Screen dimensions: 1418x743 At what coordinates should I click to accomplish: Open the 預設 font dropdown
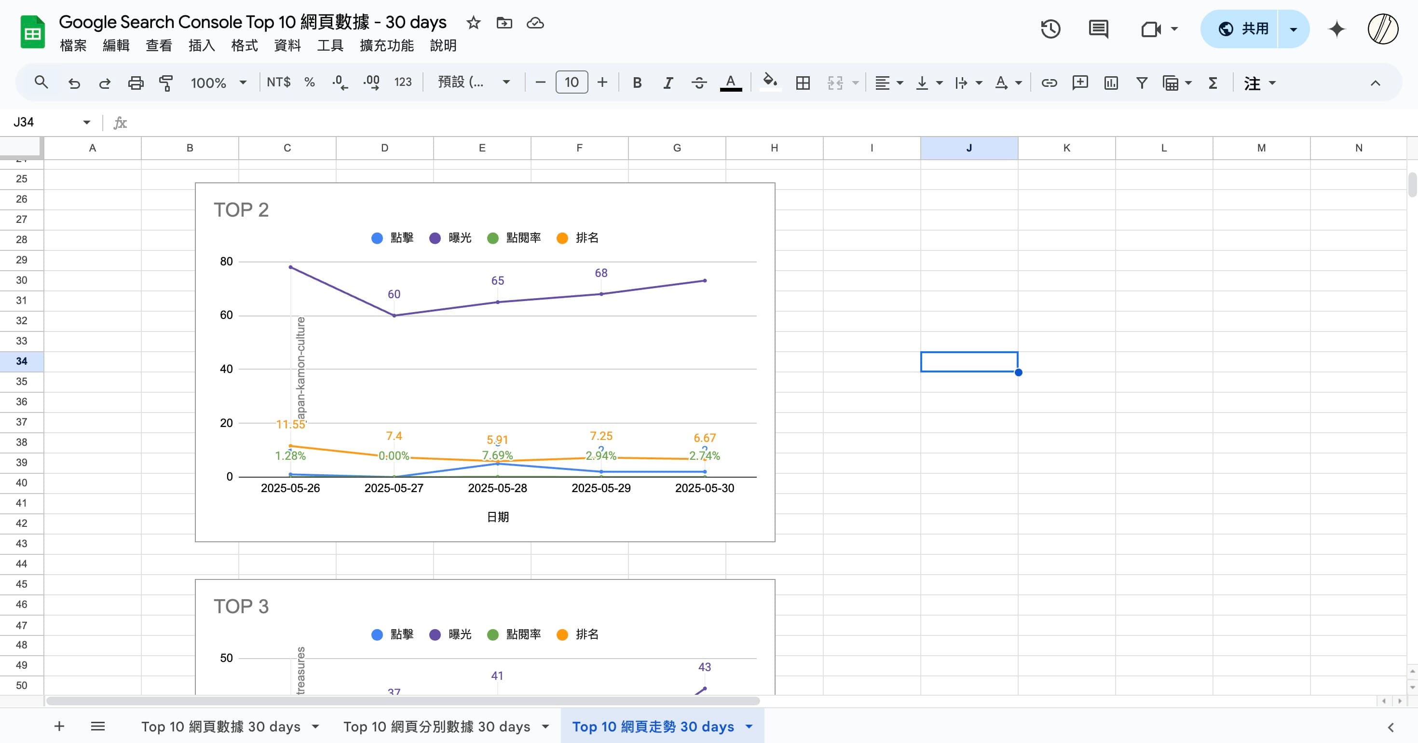pyautogui.click(x=474, y=82)
